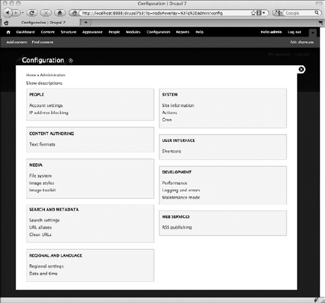
Task: Click Home breadcrumb link
Action: tap(31, 75)
